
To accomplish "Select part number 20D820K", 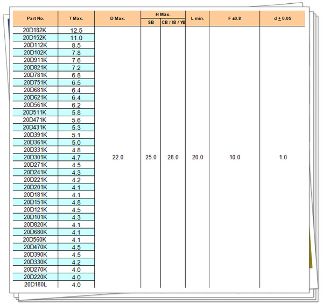I will tap(36, 224).
